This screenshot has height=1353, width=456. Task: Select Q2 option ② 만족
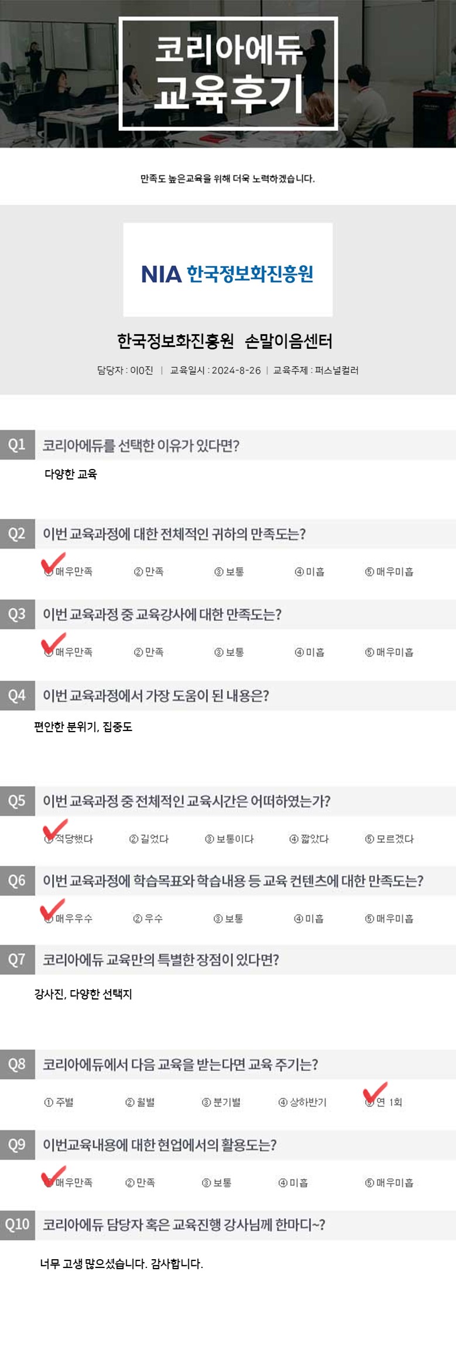pos(149,572)
